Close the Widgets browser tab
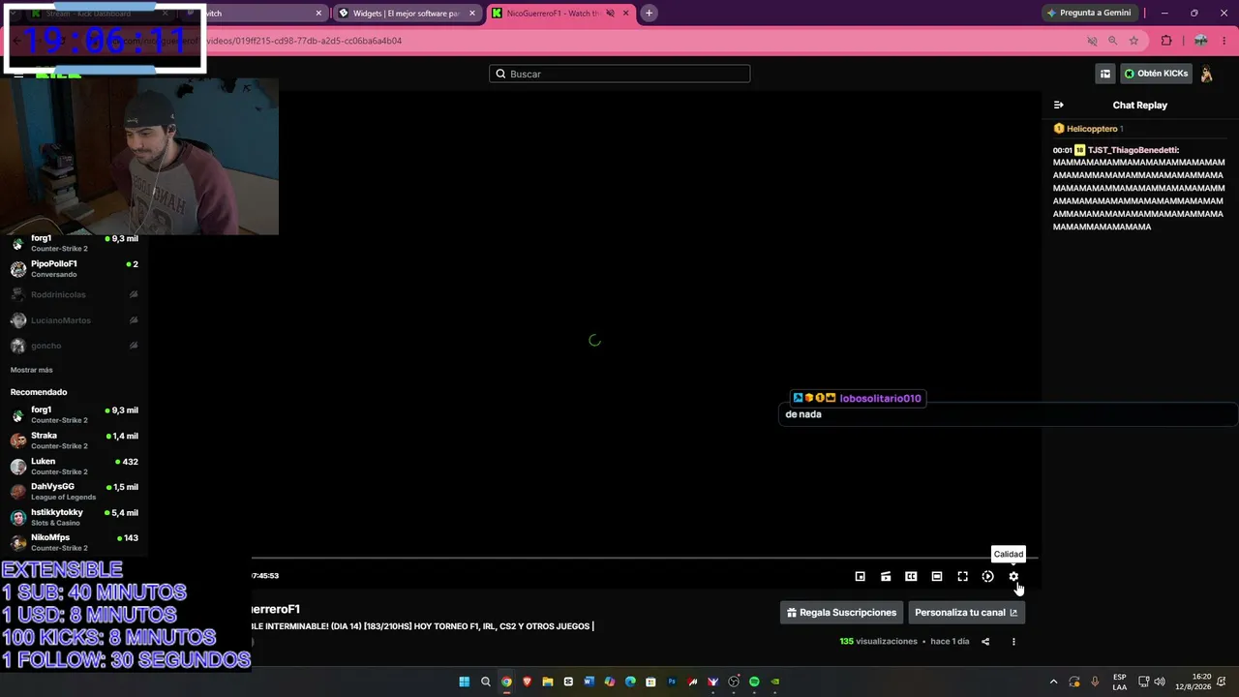Screen dimensions: 1239x697 pos(471,14)
